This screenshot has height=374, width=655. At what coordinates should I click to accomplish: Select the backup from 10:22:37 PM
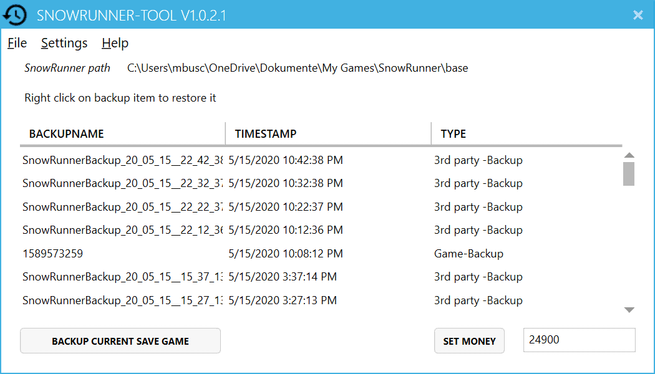coord(285,207)
